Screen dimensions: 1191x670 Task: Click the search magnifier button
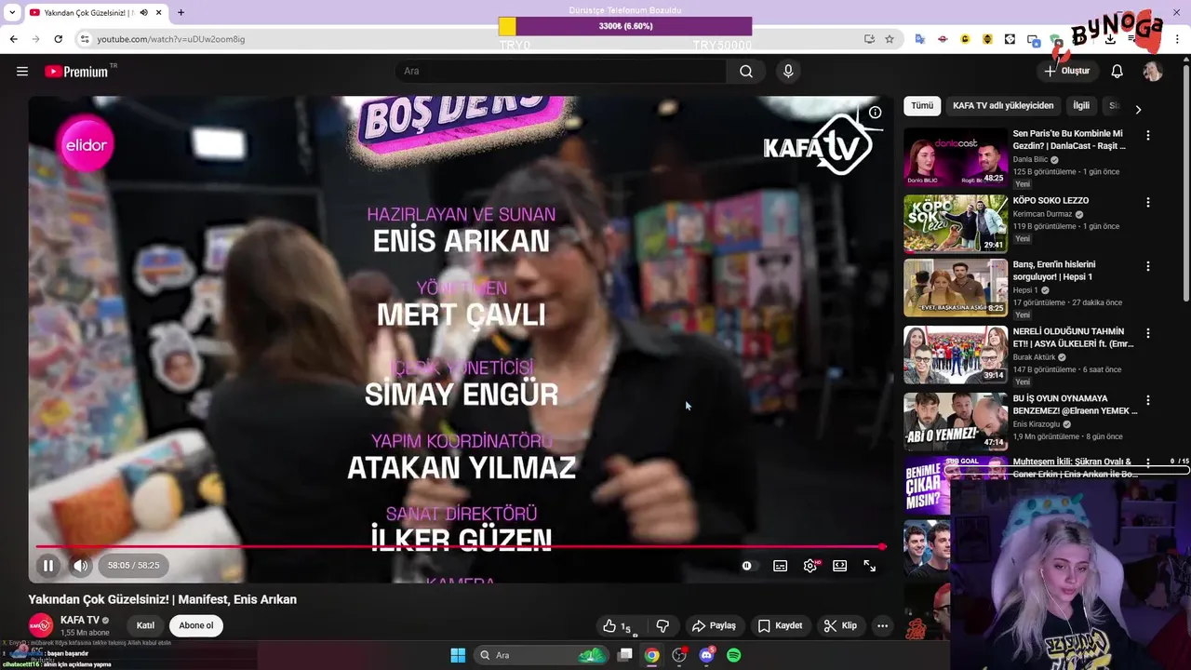(746, 72)
